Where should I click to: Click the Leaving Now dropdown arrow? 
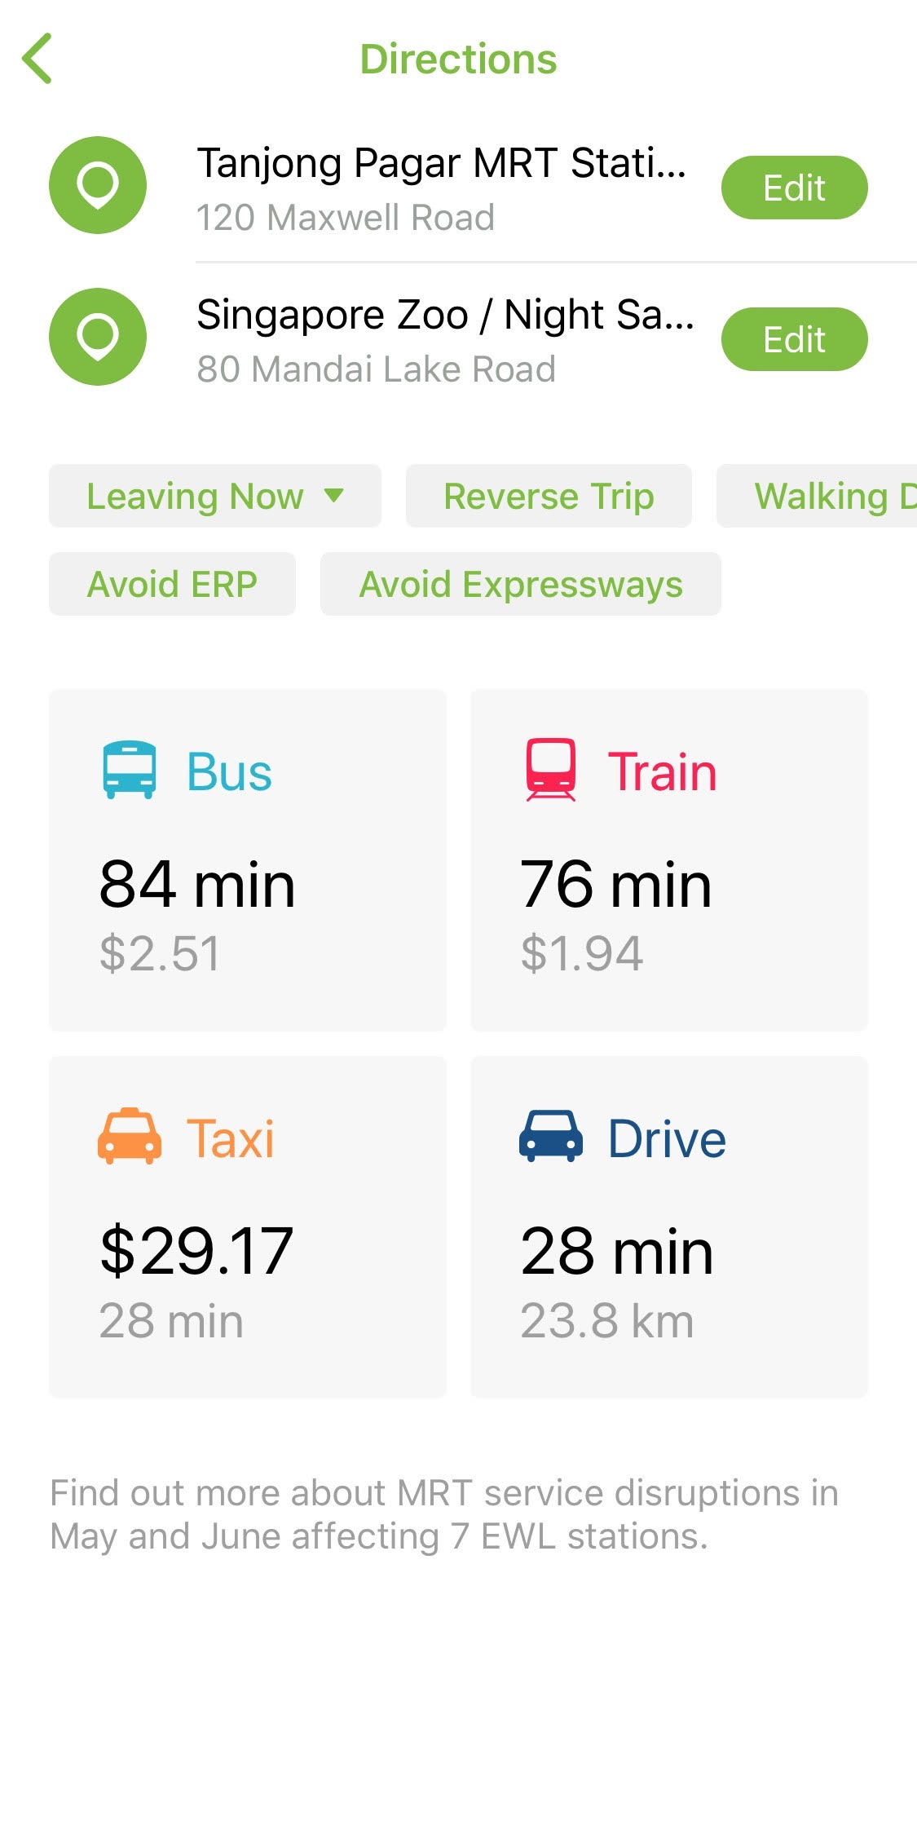tap(334, 495)
